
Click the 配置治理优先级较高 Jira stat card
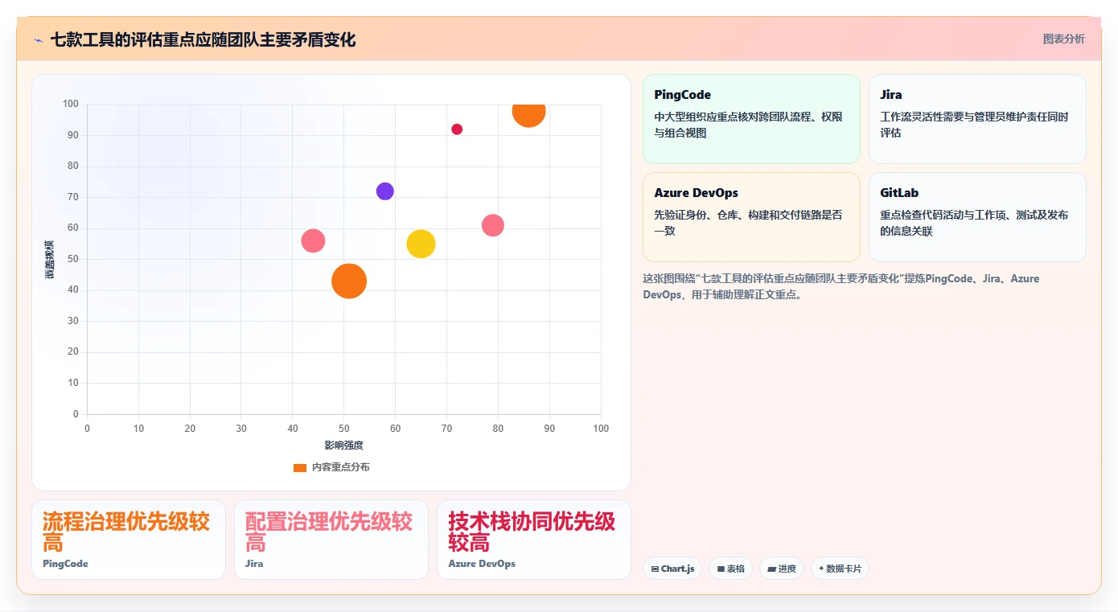331,540
